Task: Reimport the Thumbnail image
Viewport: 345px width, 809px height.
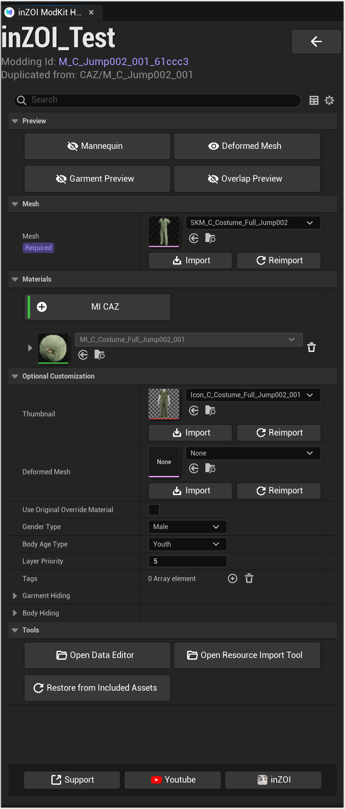Action: 279,433
